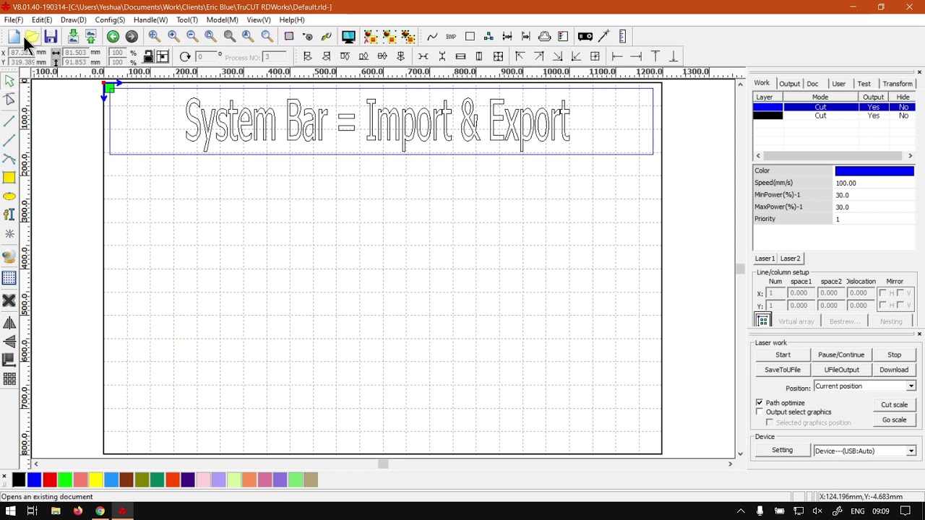Select the black Cut layer row
This screenshot has height=520, width=925.
834,116
